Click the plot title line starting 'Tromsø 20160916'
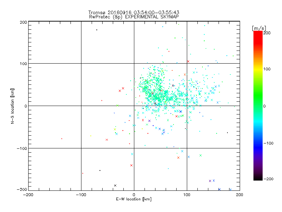This screenshot has width=282, height=212. 134,12
